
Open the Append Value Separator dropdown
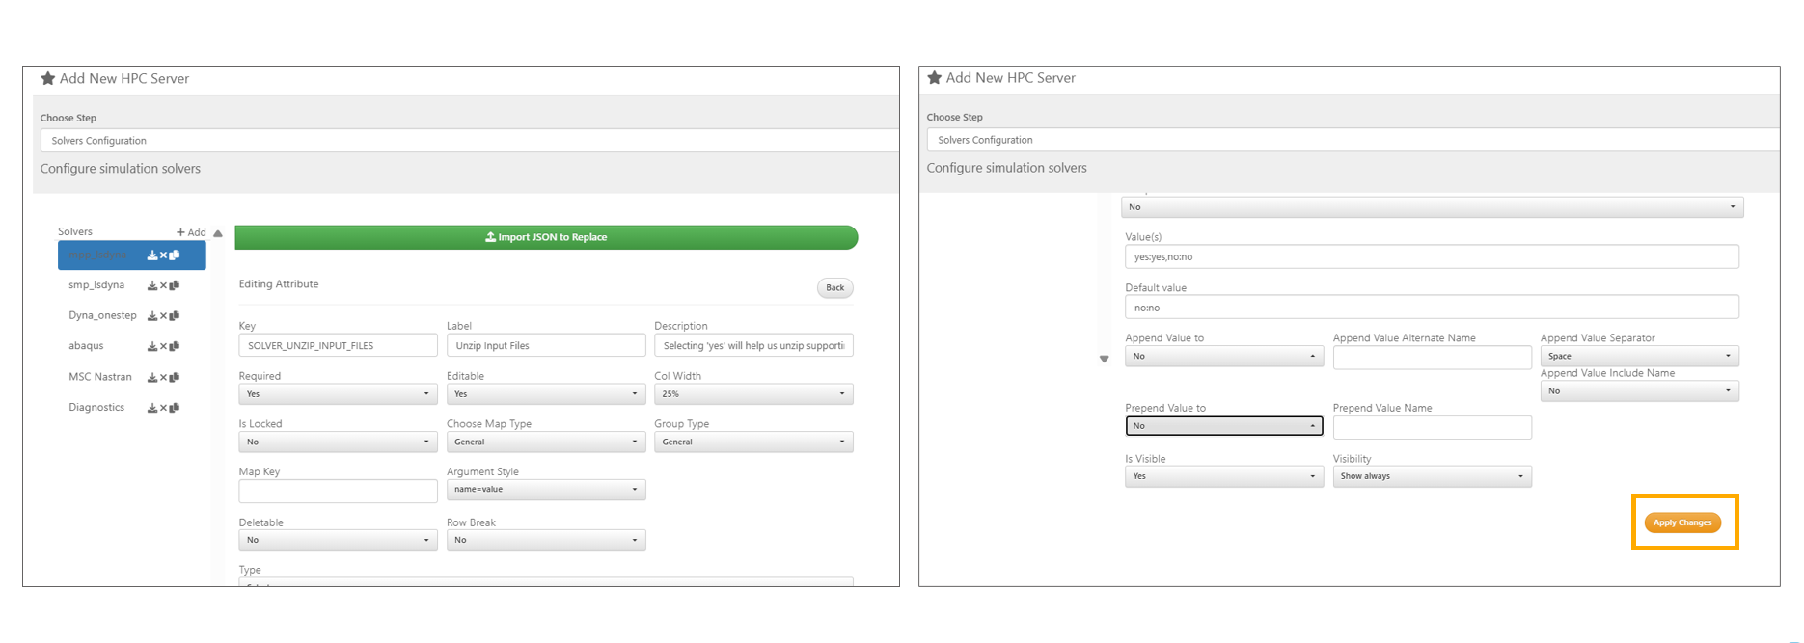click(1638, 357)
